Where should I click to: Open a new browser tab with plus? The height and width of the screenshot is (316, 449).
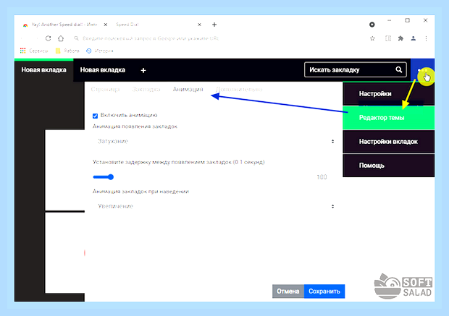(214, 25)
